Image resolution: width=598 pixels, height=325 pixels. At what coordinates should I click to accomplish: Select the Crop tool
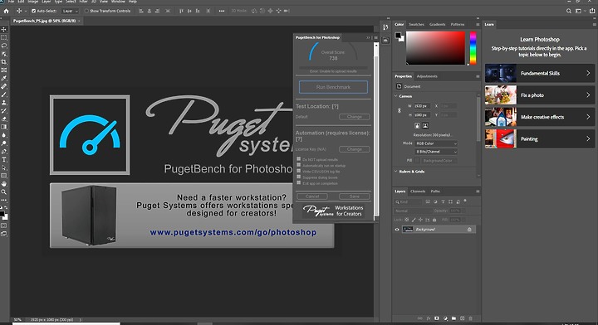point(4,61)
